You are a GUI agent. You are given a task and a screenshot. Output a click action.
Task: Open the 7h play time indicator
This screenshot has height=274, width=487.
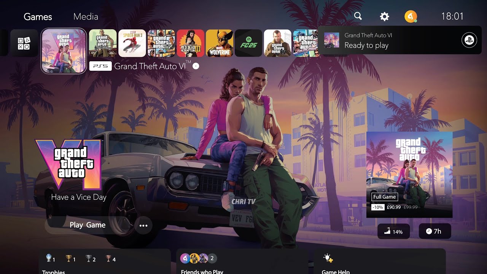435,231
